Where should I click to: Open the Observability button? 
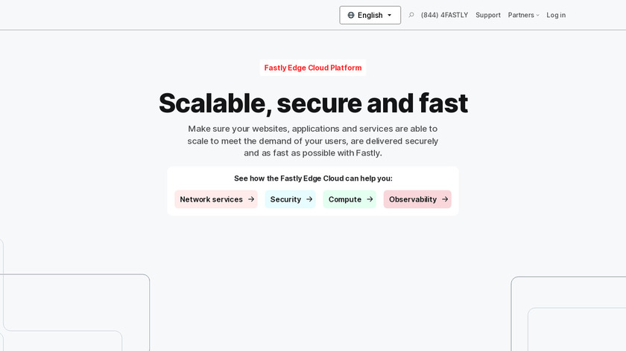point(413,199)
